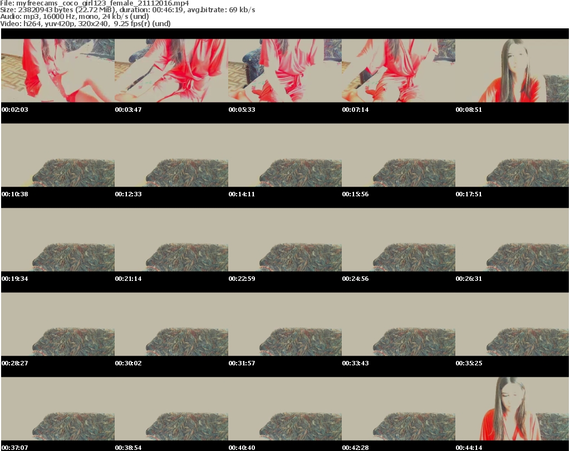This screenshot has width=570, height=451.
Task: Click the 00:10:38 timestamp label
Action: 15,194
